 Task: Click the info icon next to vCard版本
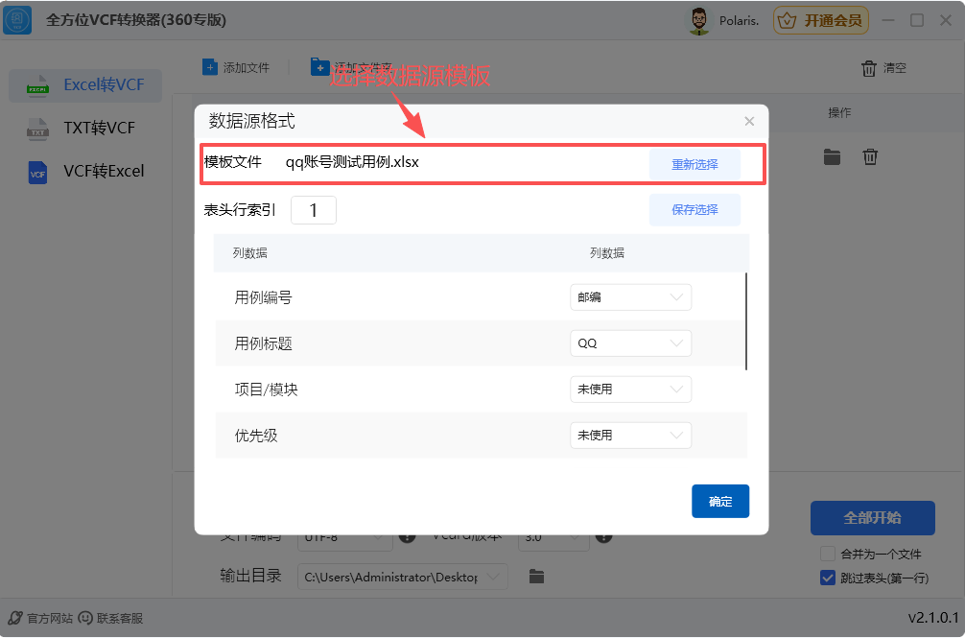click(x=603, y=538)
